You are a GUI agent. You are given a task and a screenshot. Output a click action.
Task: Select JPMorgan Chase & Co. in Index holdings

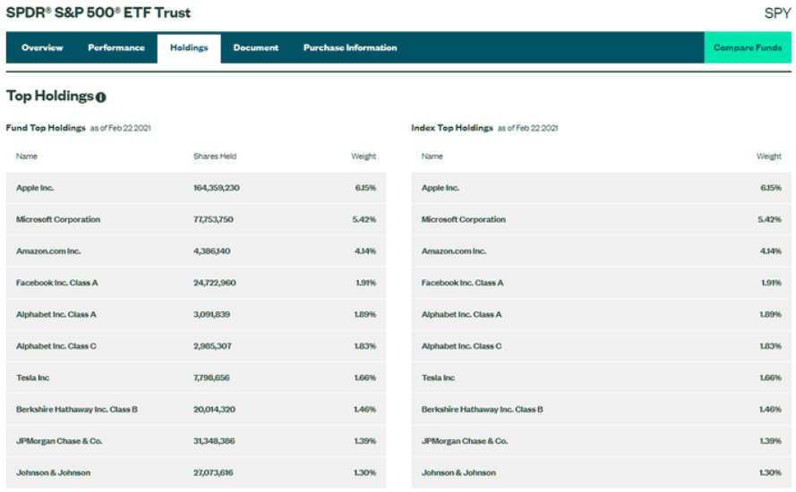pyautogui.click(x=465, y=441)
